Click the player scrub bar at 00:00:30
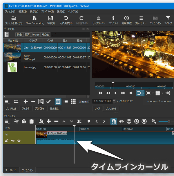This screenshot has height=176, width=174. [x=126, y=87]
